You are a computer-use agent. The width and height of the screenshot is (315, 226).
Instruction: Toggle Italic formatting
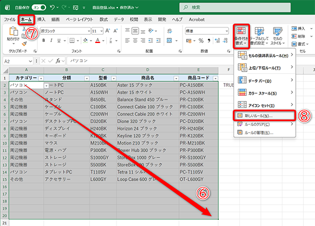point(51,41)
